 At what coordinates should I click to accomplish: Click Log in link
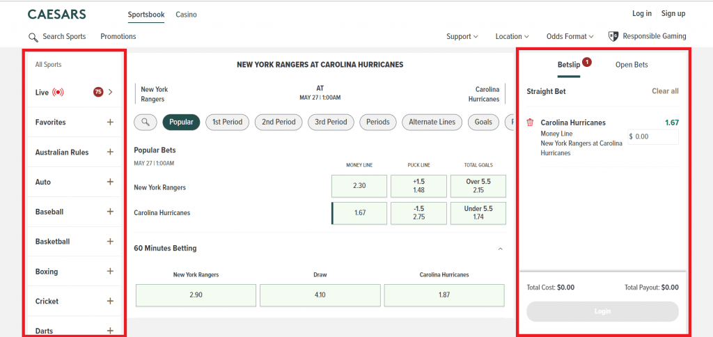coord(641,14)
